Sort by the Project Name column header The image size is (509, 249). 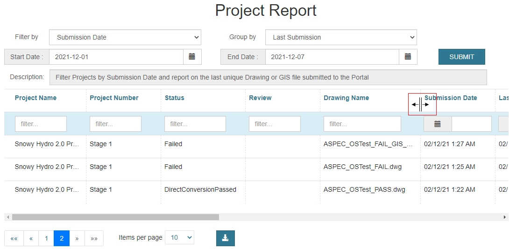tap(35, 98)
